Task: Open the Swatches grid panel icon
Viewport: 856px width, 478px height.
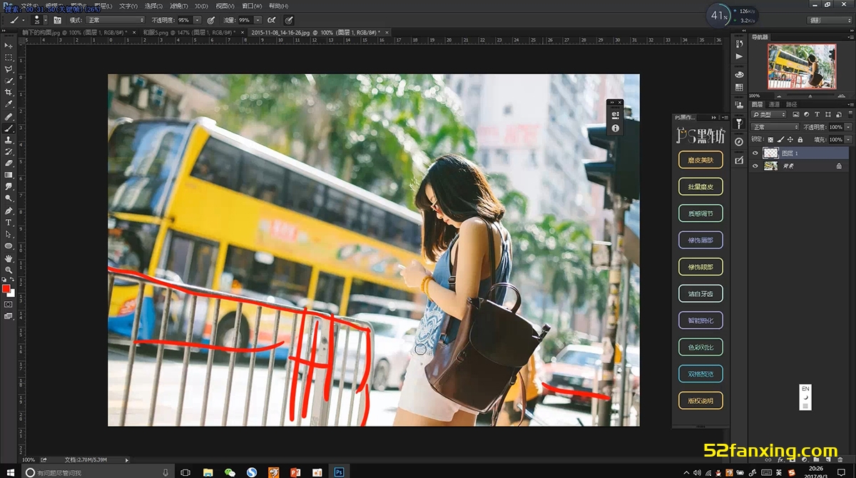Action: point(739,87)
